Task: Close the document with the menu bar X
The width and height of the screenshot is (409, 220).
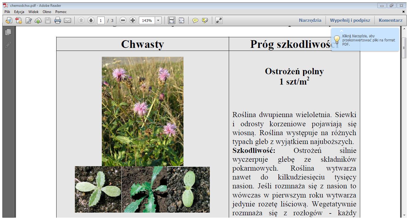Action: [x=403, y=12]
